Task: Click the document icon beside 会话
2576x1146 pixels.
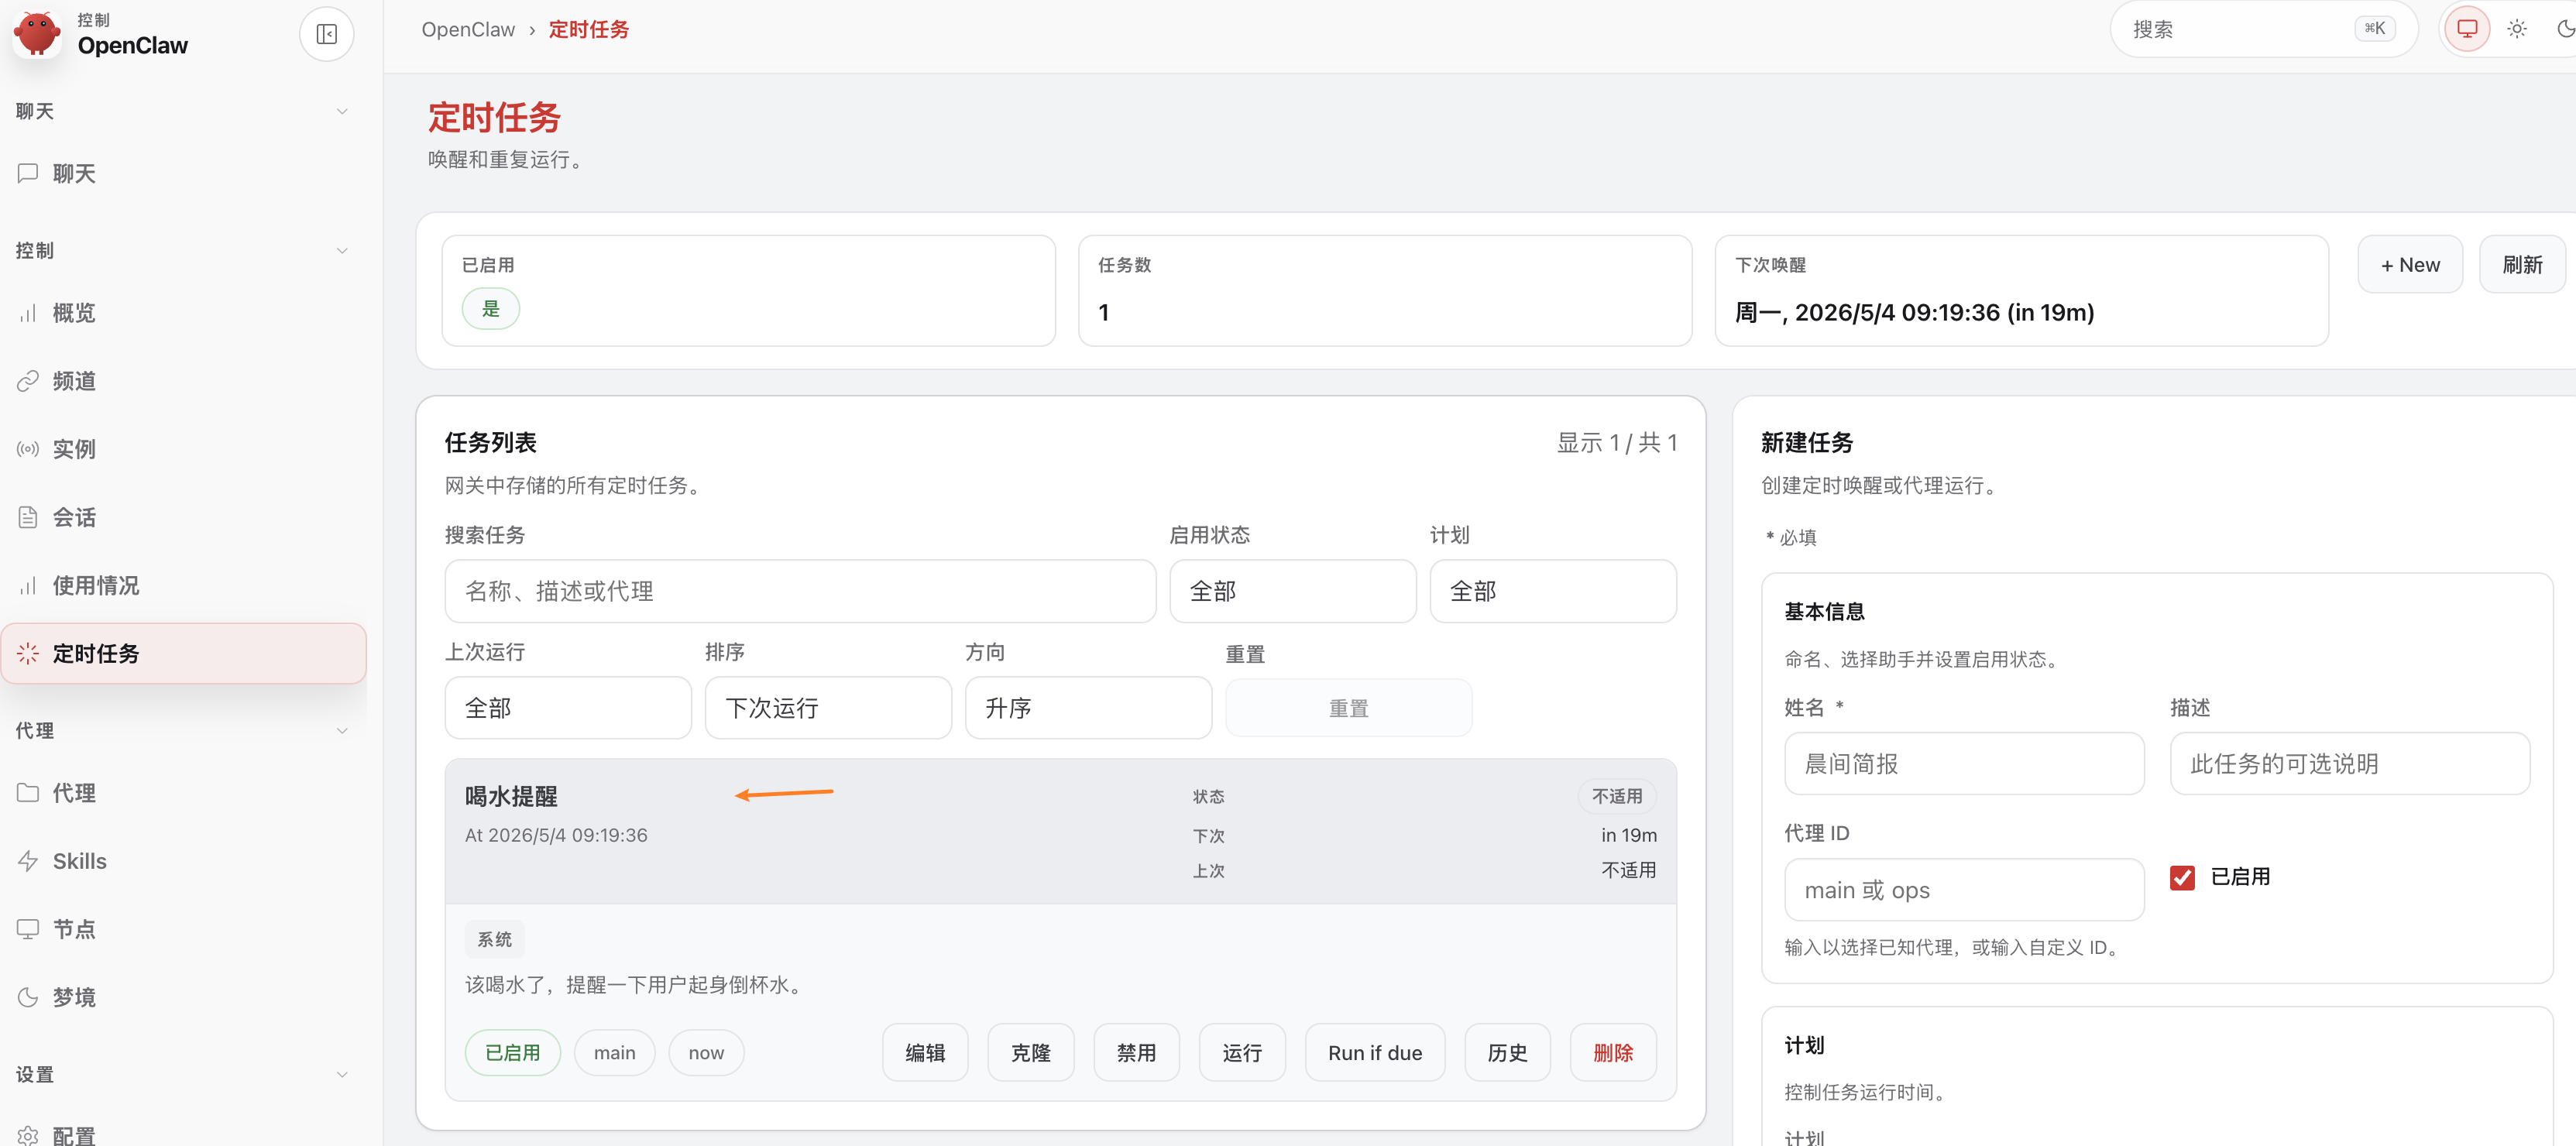Action: click(28, 517)
